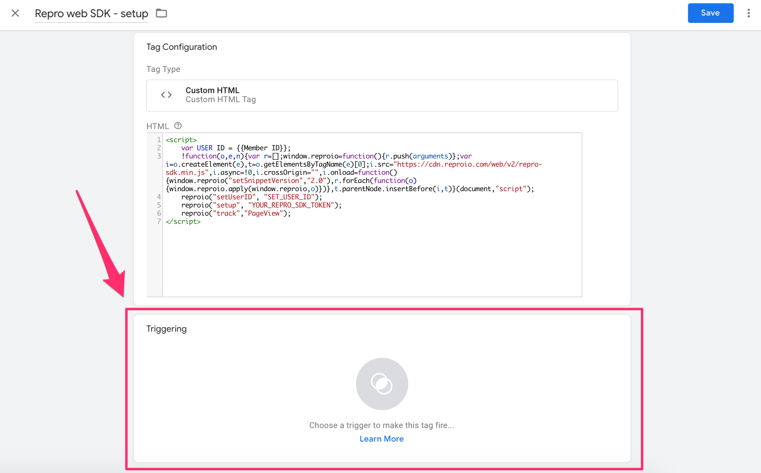Edit the tag name 'Repro web SDK - setup'
Viewport: 761px width, 473px height.
(92, 13)
